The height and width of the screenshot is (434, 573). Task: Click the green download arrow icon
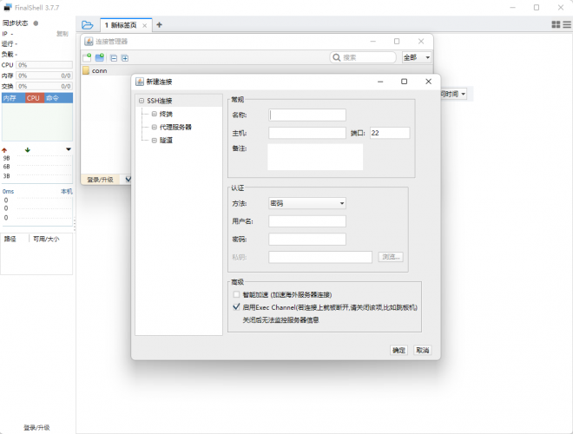coord(28,150)
